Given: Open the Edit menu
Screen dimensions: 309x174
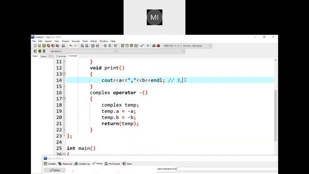Looking at the screenshot, I should (40, 41).
